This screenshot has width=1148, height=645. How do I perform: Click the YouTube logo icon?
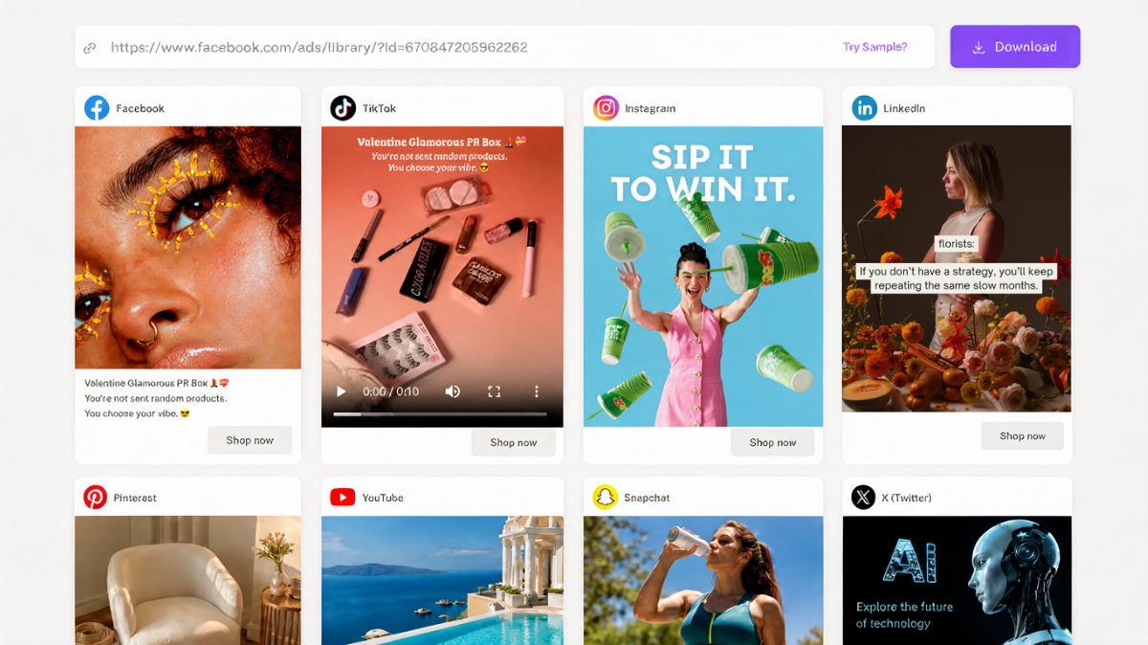pyautogui.click(x=342, y=498)
